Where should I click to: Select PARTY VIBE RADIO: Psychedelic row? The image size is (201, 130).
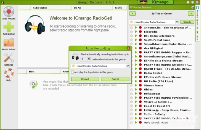point(162,98)
